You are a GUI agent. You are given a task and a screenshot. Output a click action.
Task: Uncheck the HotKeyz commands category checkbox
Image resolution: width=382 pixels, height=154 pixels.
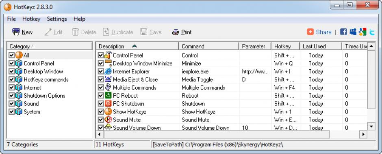pos(11,79)
